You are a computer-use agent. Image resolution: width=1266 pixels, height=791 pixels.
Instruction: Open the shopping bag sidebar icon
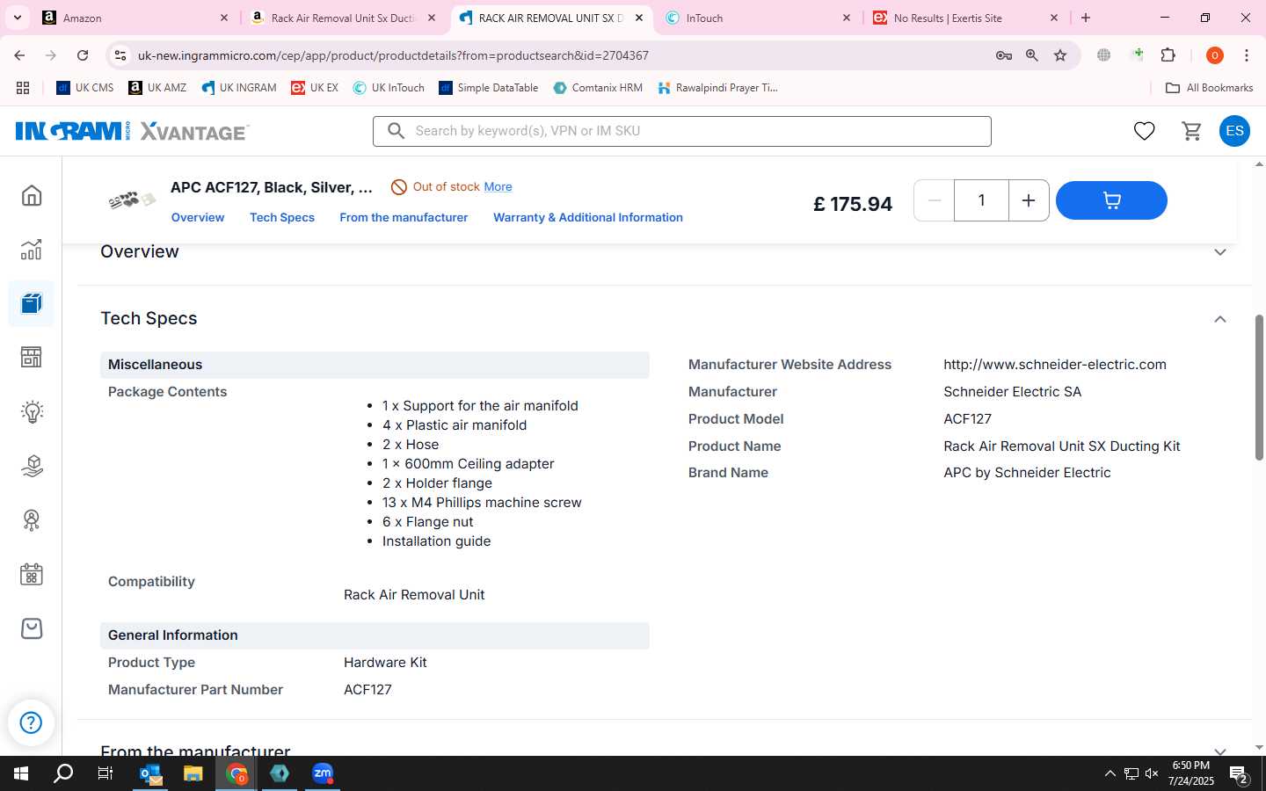32,628
